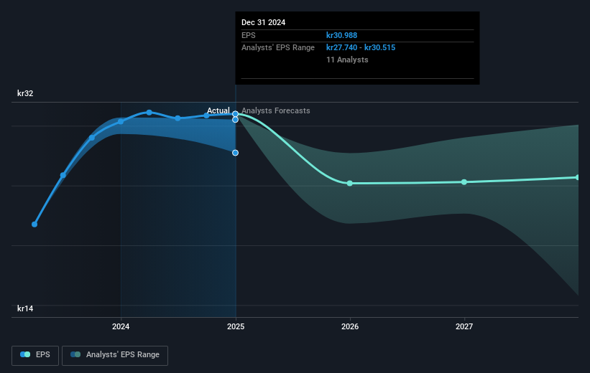Click the kr27.740 range low value
Image resolution: width=590 pixels, height=373 pixels.
[x=341, y=48]
